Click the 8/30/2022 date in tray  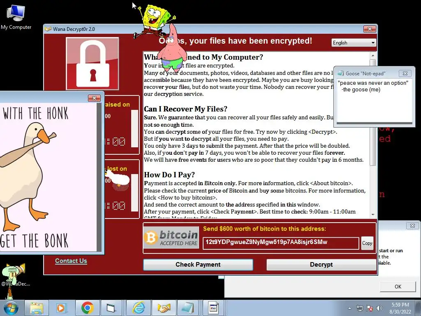click(x=400, y=312)
